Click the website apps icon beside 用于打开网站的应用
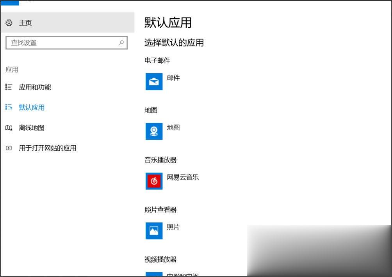 [x=9, y=148]
